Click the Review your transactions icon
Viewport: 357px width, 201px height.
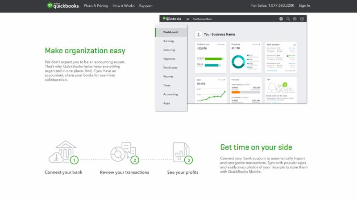(125, 152)
